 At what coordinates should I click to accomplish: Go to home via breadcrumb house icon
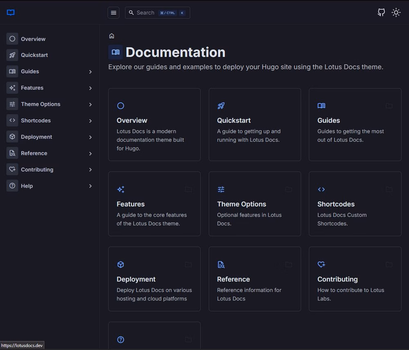tap(112, 36)
